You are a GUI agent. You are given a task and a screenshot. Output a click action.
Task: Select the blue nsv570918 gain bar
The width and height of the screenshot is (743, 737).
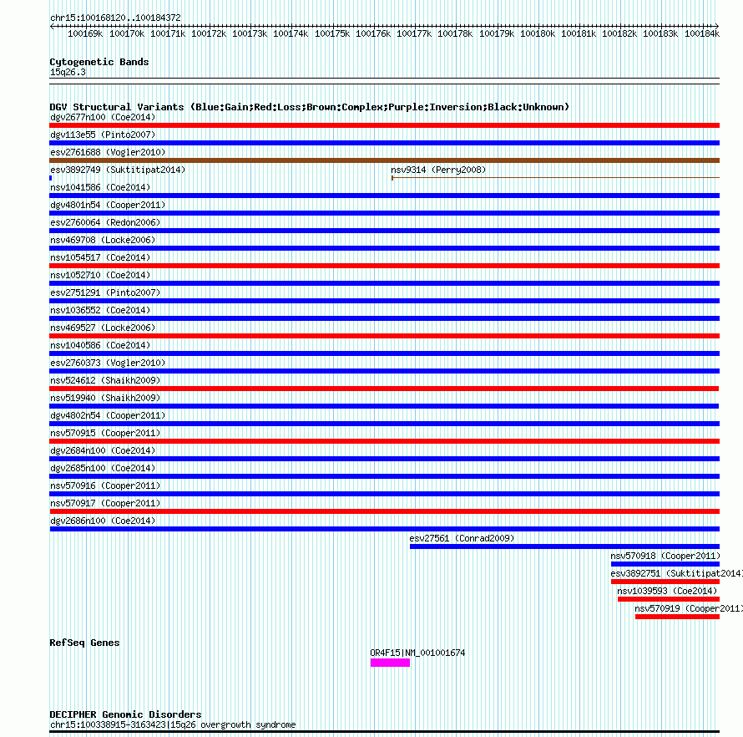[665, 564]
